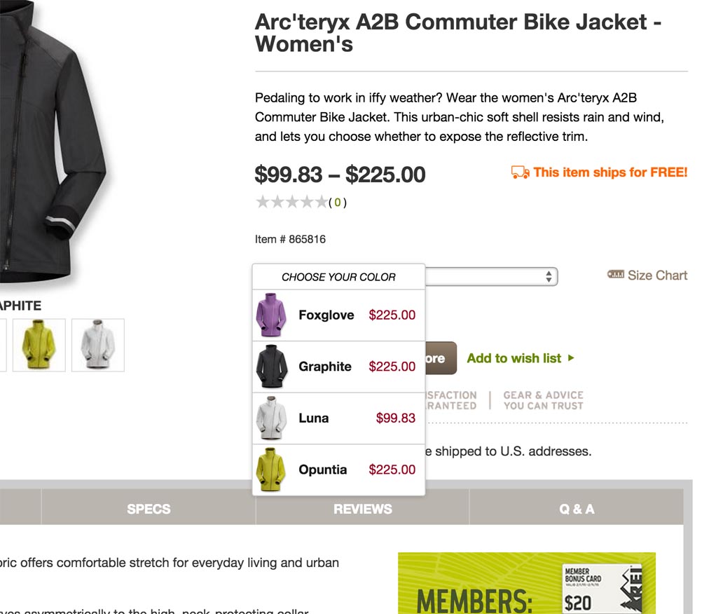Click Add to wish list link
Viewport: 723px width, 614px height.
tap(514, 358)
